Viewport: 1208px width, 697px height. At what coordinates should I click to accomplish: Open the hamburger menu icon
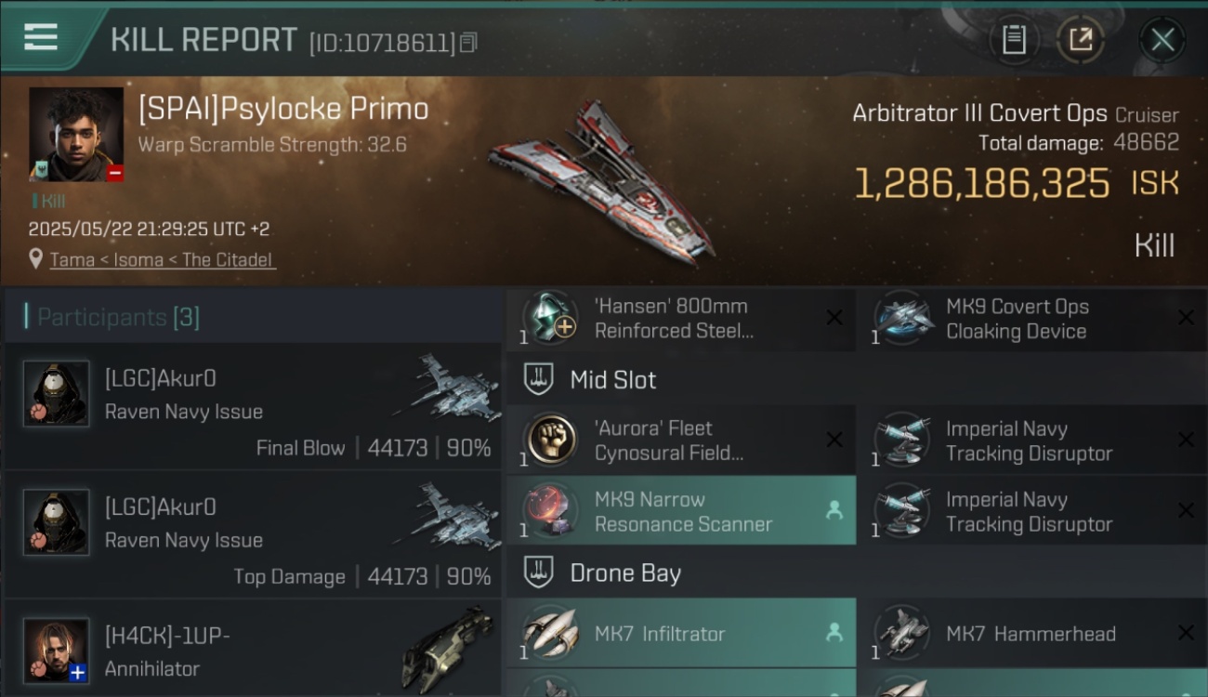coord(40,37)
